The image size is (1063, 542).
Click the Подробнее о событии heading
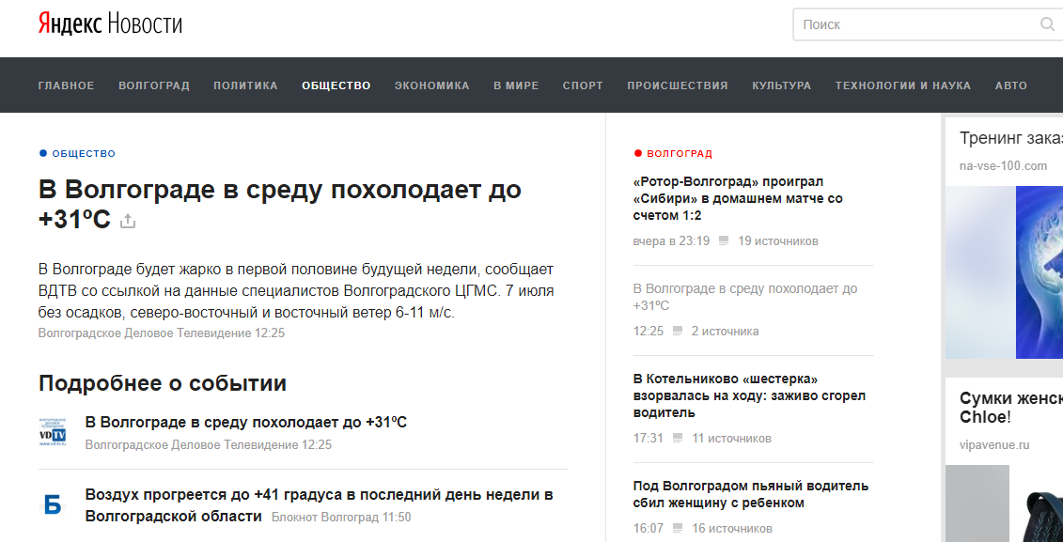tap(163, 383)
